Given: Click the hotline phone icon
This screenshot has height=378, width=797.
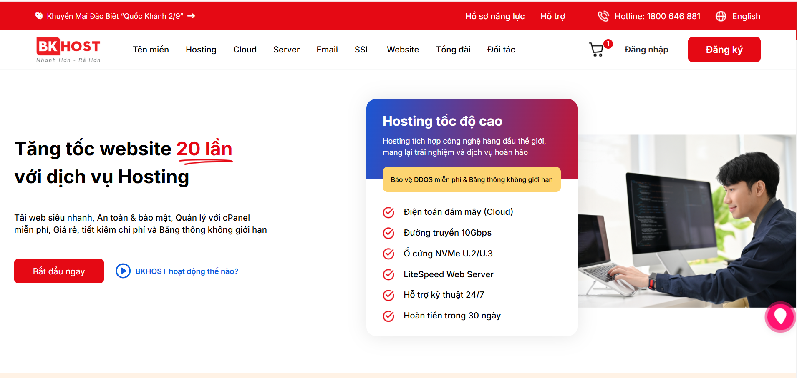Looking at the screenshot, I should [603, 16].
